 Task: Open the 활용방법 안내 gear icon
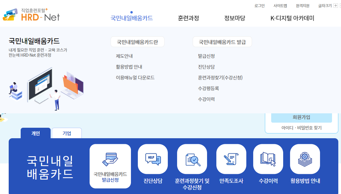[x=305, y=159]
